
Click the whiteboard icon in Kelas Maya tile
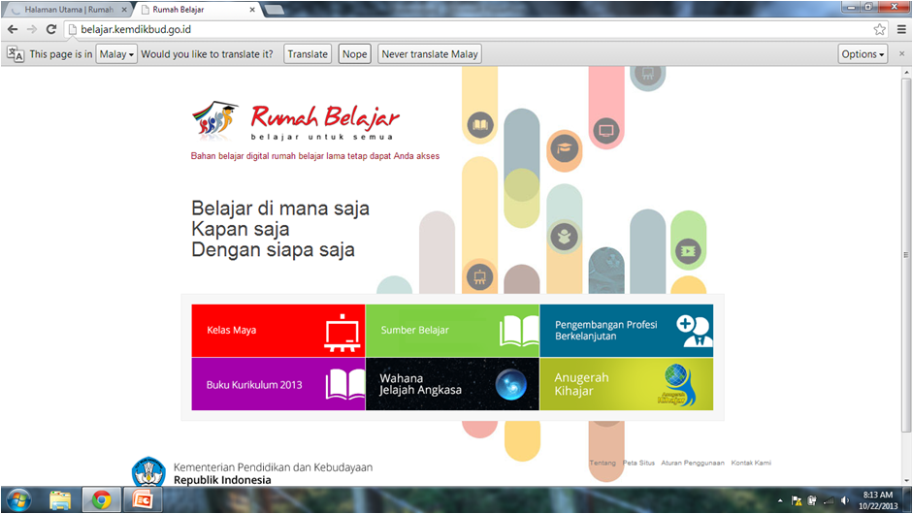[x=342, y=333]
